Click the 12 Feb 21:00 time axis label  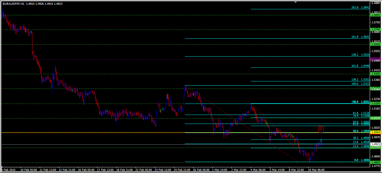pyautogui.click(x=67, y=170)
